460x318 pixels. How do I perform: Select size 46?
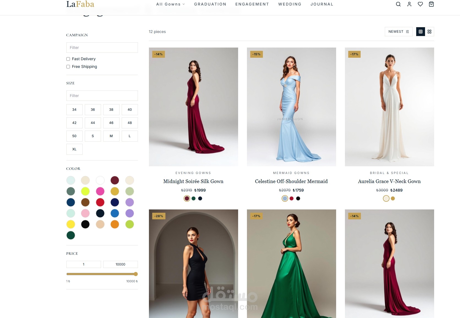pos(111,123)
